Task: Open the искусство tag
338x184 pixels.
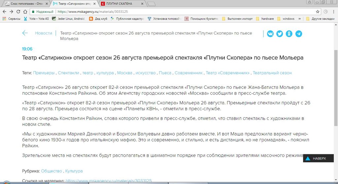Action: [146, 73]
